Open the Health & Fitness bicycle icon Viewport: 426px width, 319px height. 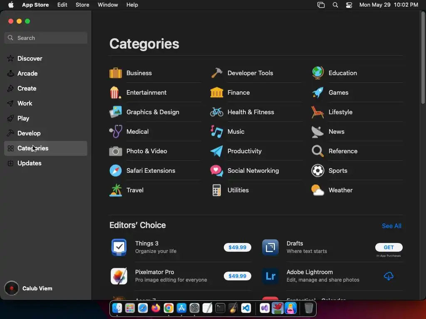(x=216, y=112)
